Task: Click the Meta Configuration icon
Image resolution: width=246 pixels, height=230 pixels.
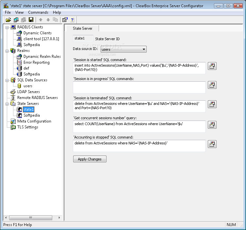Action: coord(13,121)
